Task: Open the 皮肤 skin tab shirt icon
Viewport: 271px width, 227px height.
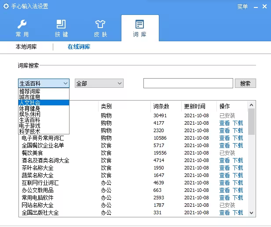Action: (100, 28)
